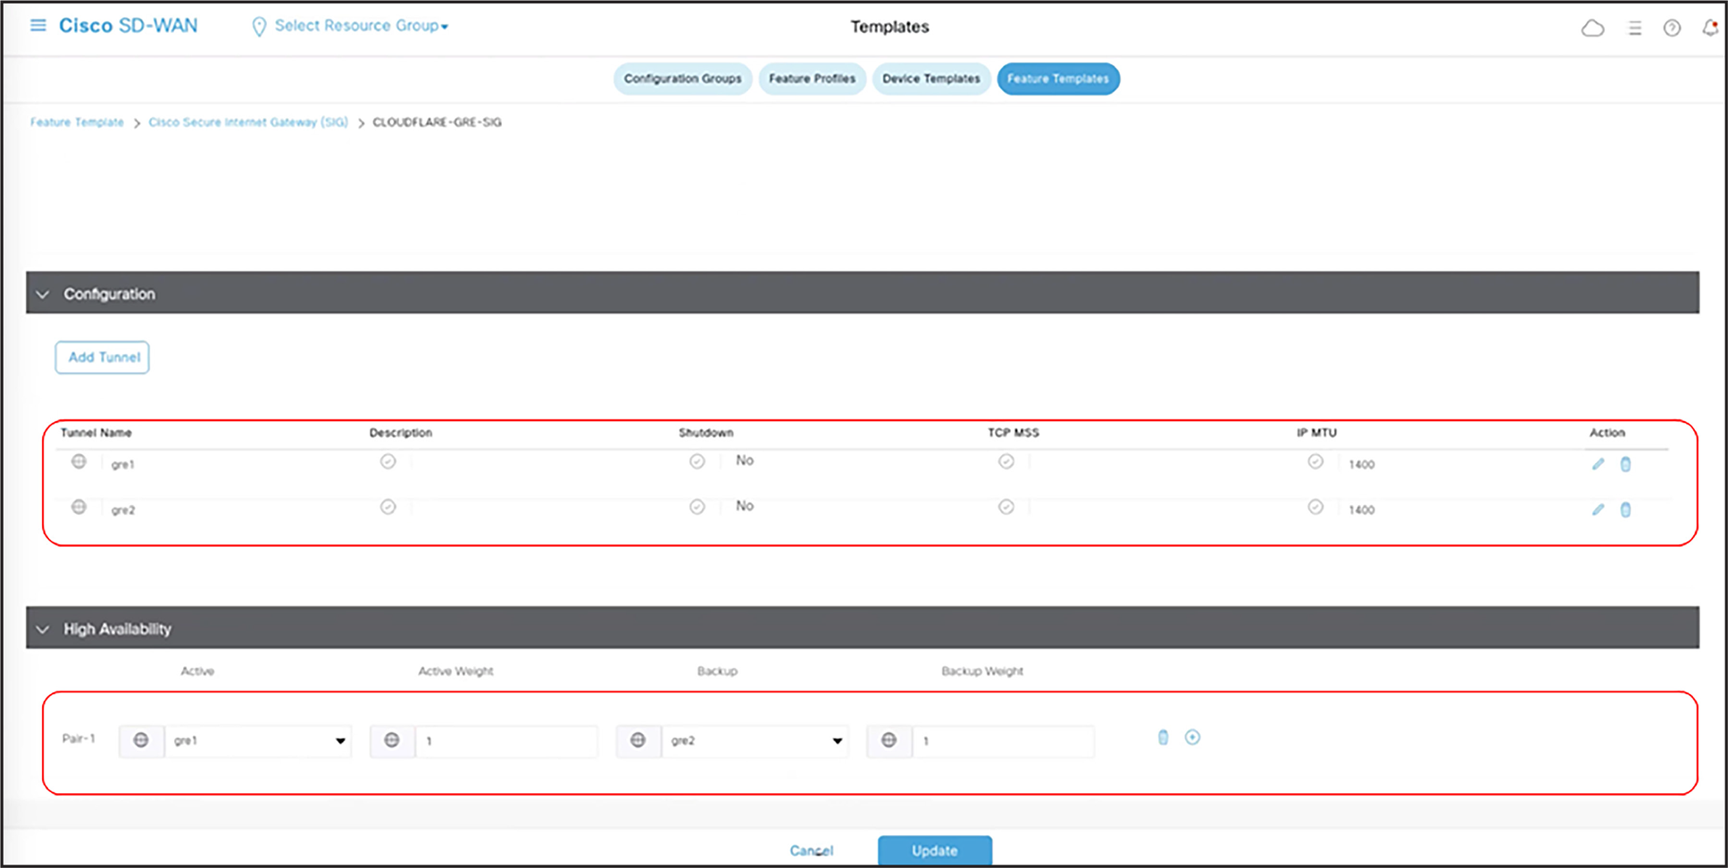This screenshot has height=868, width=1728.
Task: Open the Backup tunnel gre2 dropdown
Action: (755, 740)
